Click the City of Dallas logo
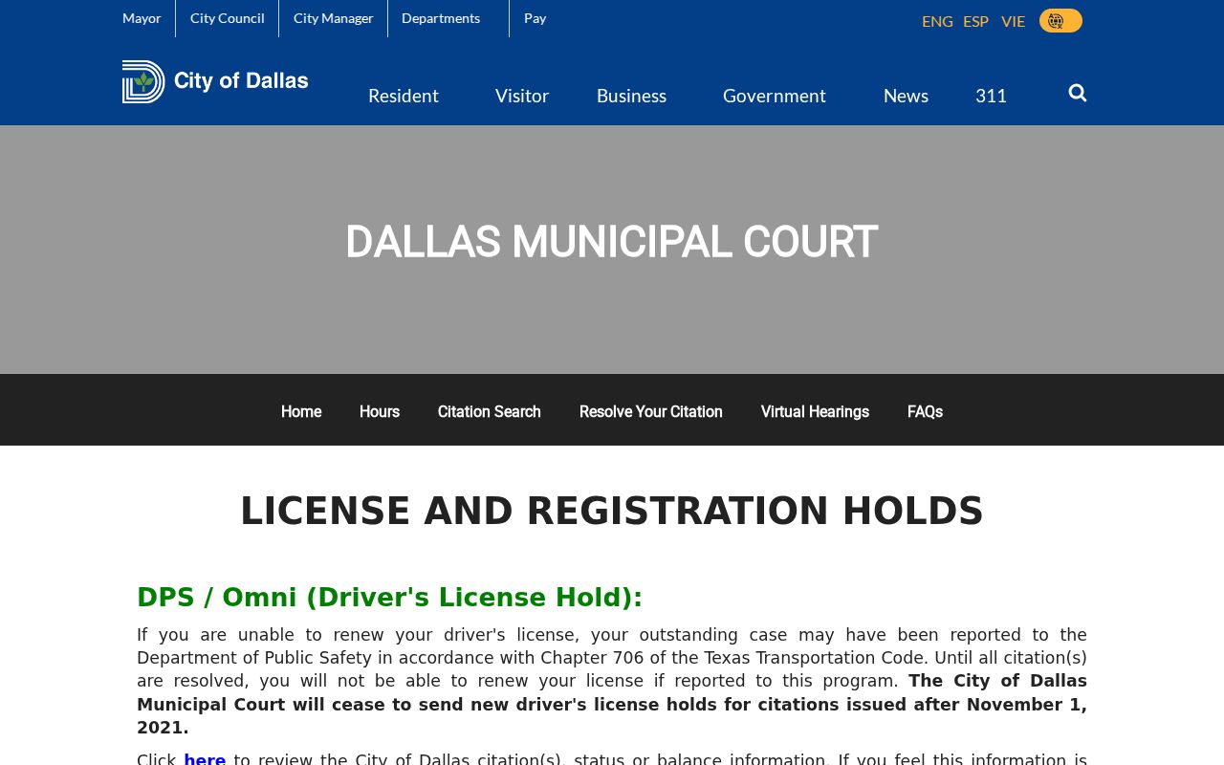This screenshot has height=765, width=1224. coord(215,81)
